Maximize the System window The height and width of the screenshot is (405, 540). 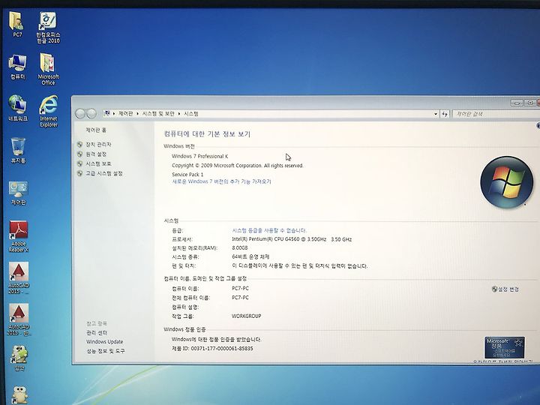pyautogui.click(x=530, y=103)
